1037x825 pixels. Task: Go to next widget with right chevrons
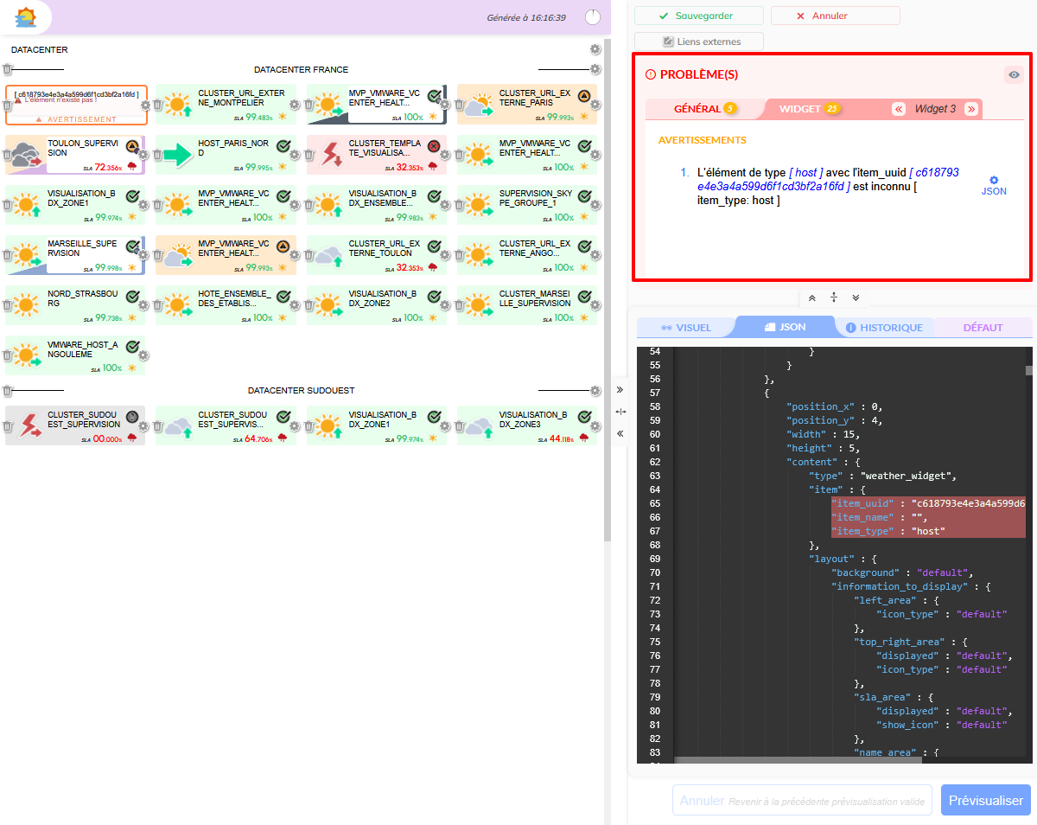(971, 109)
